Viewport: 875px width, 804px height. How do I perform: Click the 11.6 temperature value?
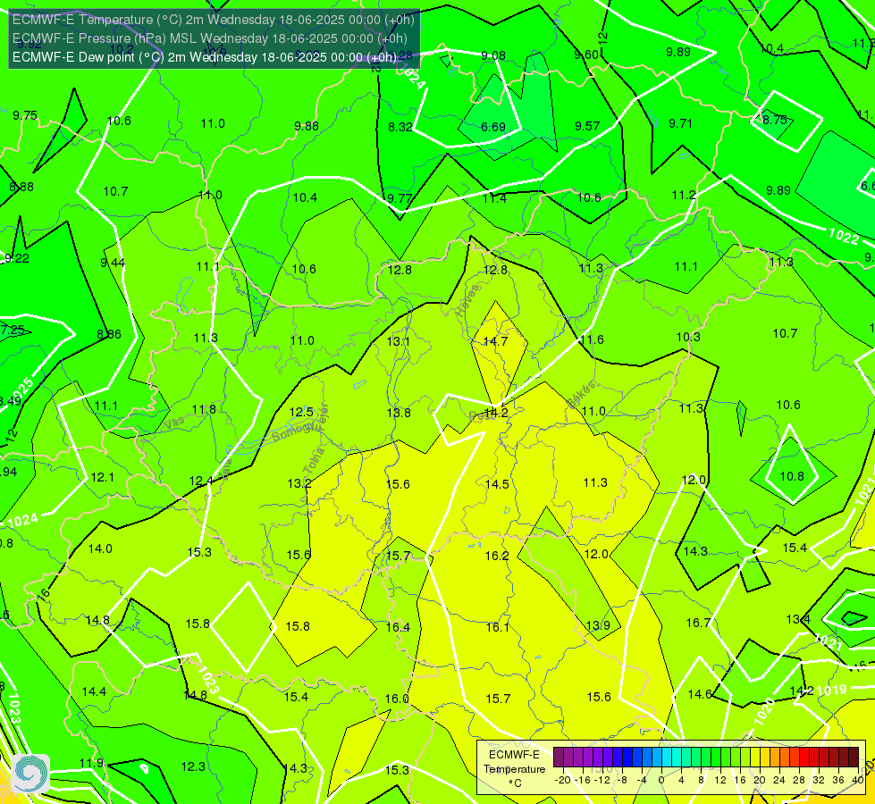coord(592,339)
